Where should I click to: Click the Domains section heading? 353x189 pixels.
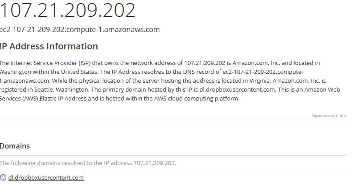point(15,146)
